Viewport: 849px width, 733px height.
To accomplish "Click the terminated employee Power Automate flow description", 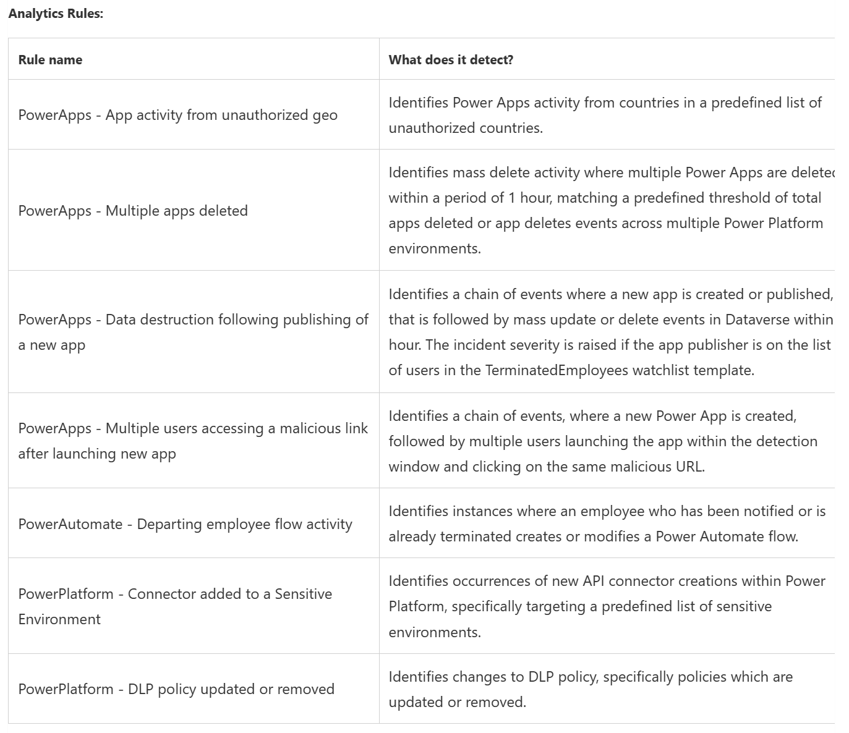I will click(x=606, y=524).
